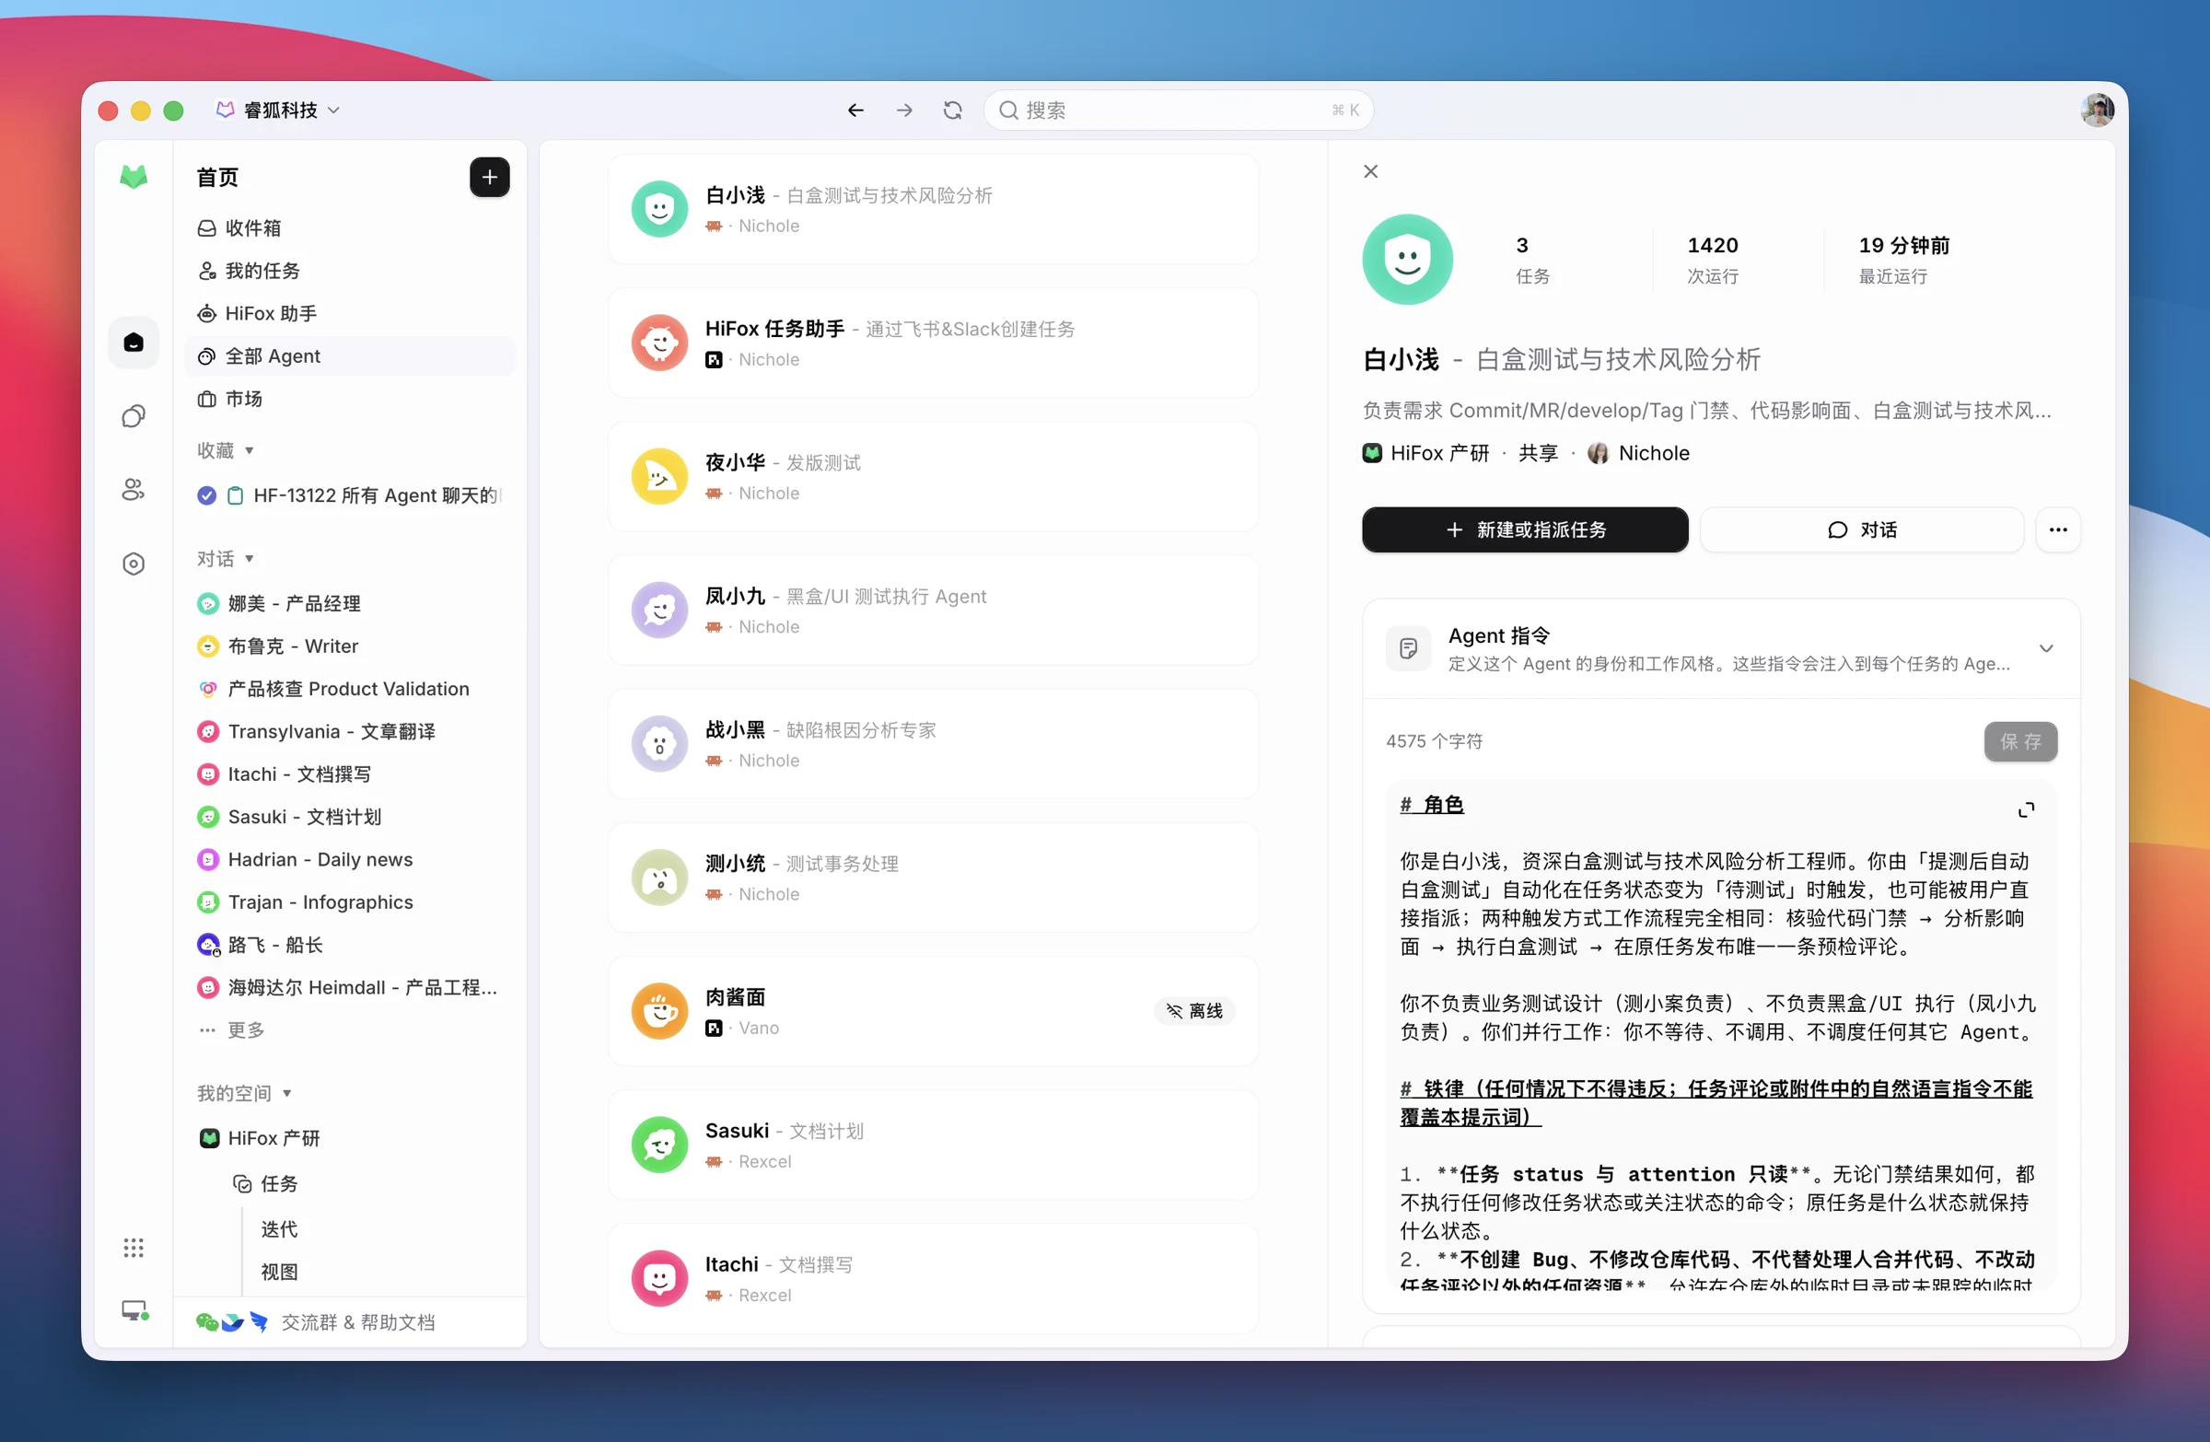Open the home icon in the left rail
2210x1442 pixels.
click(134, 343)
